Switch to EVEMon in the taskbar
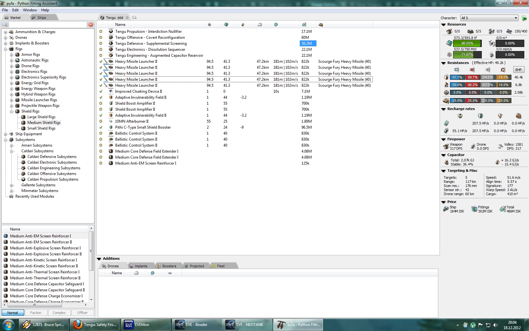529x331 pixels. [145, 325]
